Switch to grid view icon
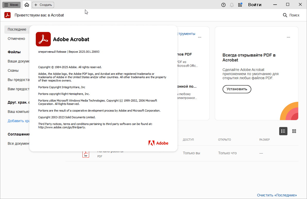307x199 pixels. (294, 131)
